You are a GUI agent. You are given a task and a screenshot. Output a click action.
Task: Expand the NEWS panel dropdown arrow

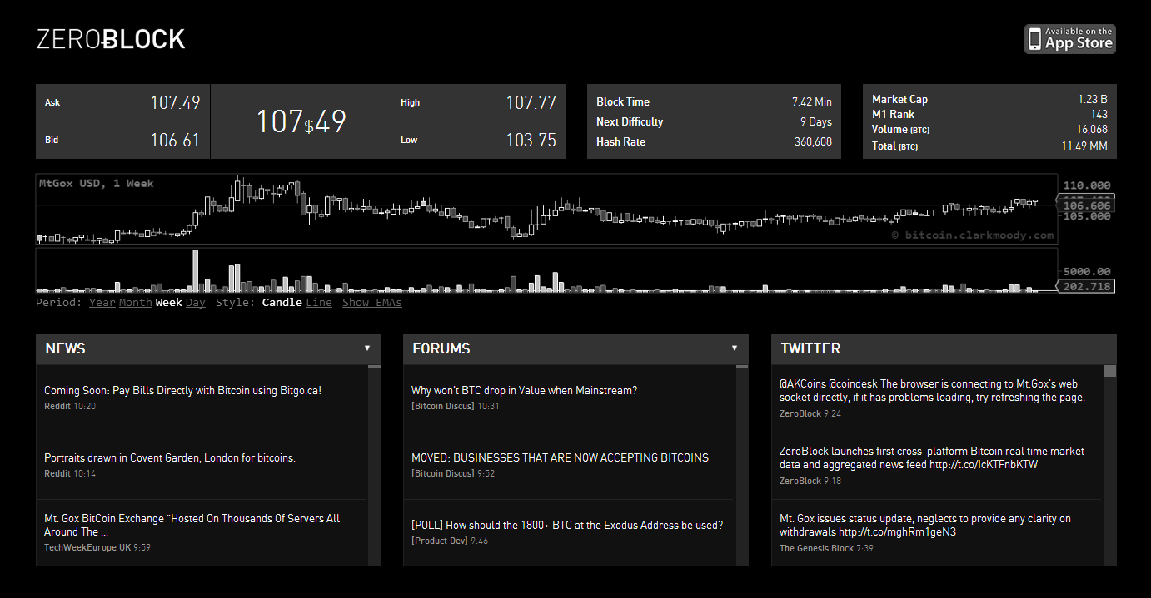tap(367, 348)
